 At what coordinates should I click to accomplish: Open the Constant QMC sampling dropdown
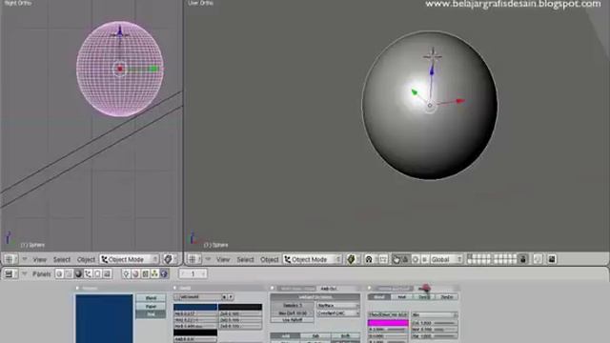338,313
